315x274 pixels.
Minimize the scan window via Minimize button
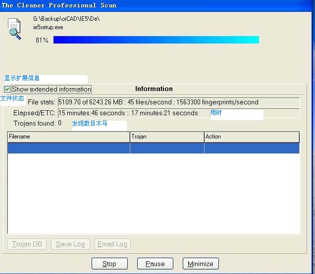201,264
